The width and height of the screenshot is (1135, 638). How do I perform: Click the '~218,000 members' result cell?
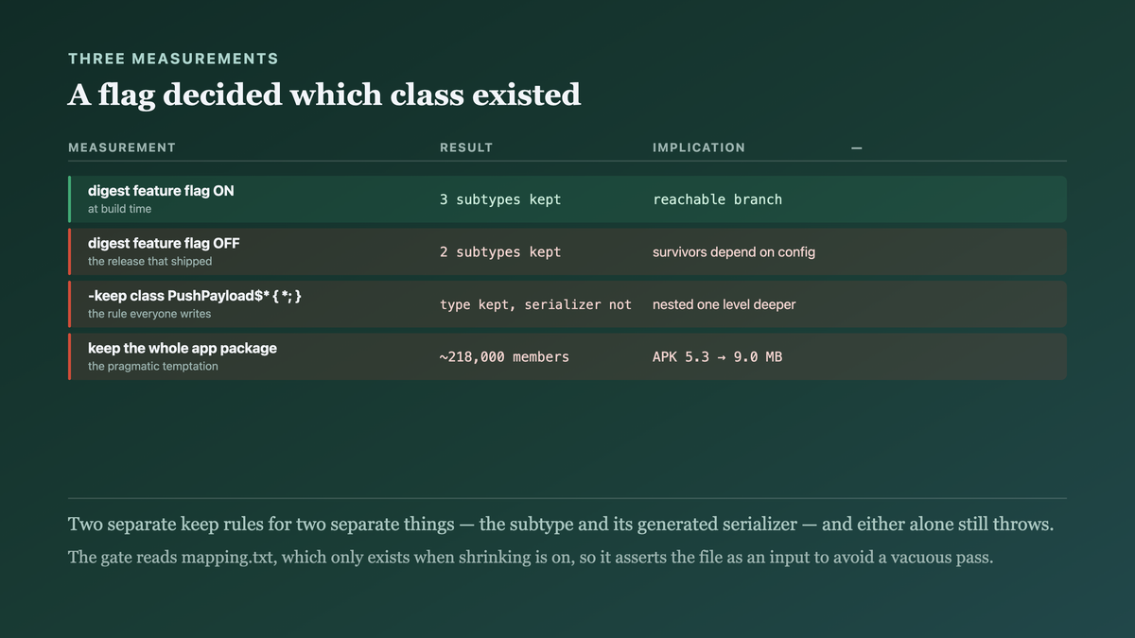[x=504, y=357]
